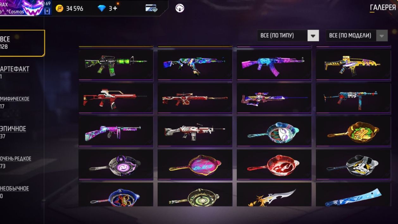This screenshot has width=398, height=224.
Task: Select the yellow tiger-striped rifle skin
Action: coord(353,64)
